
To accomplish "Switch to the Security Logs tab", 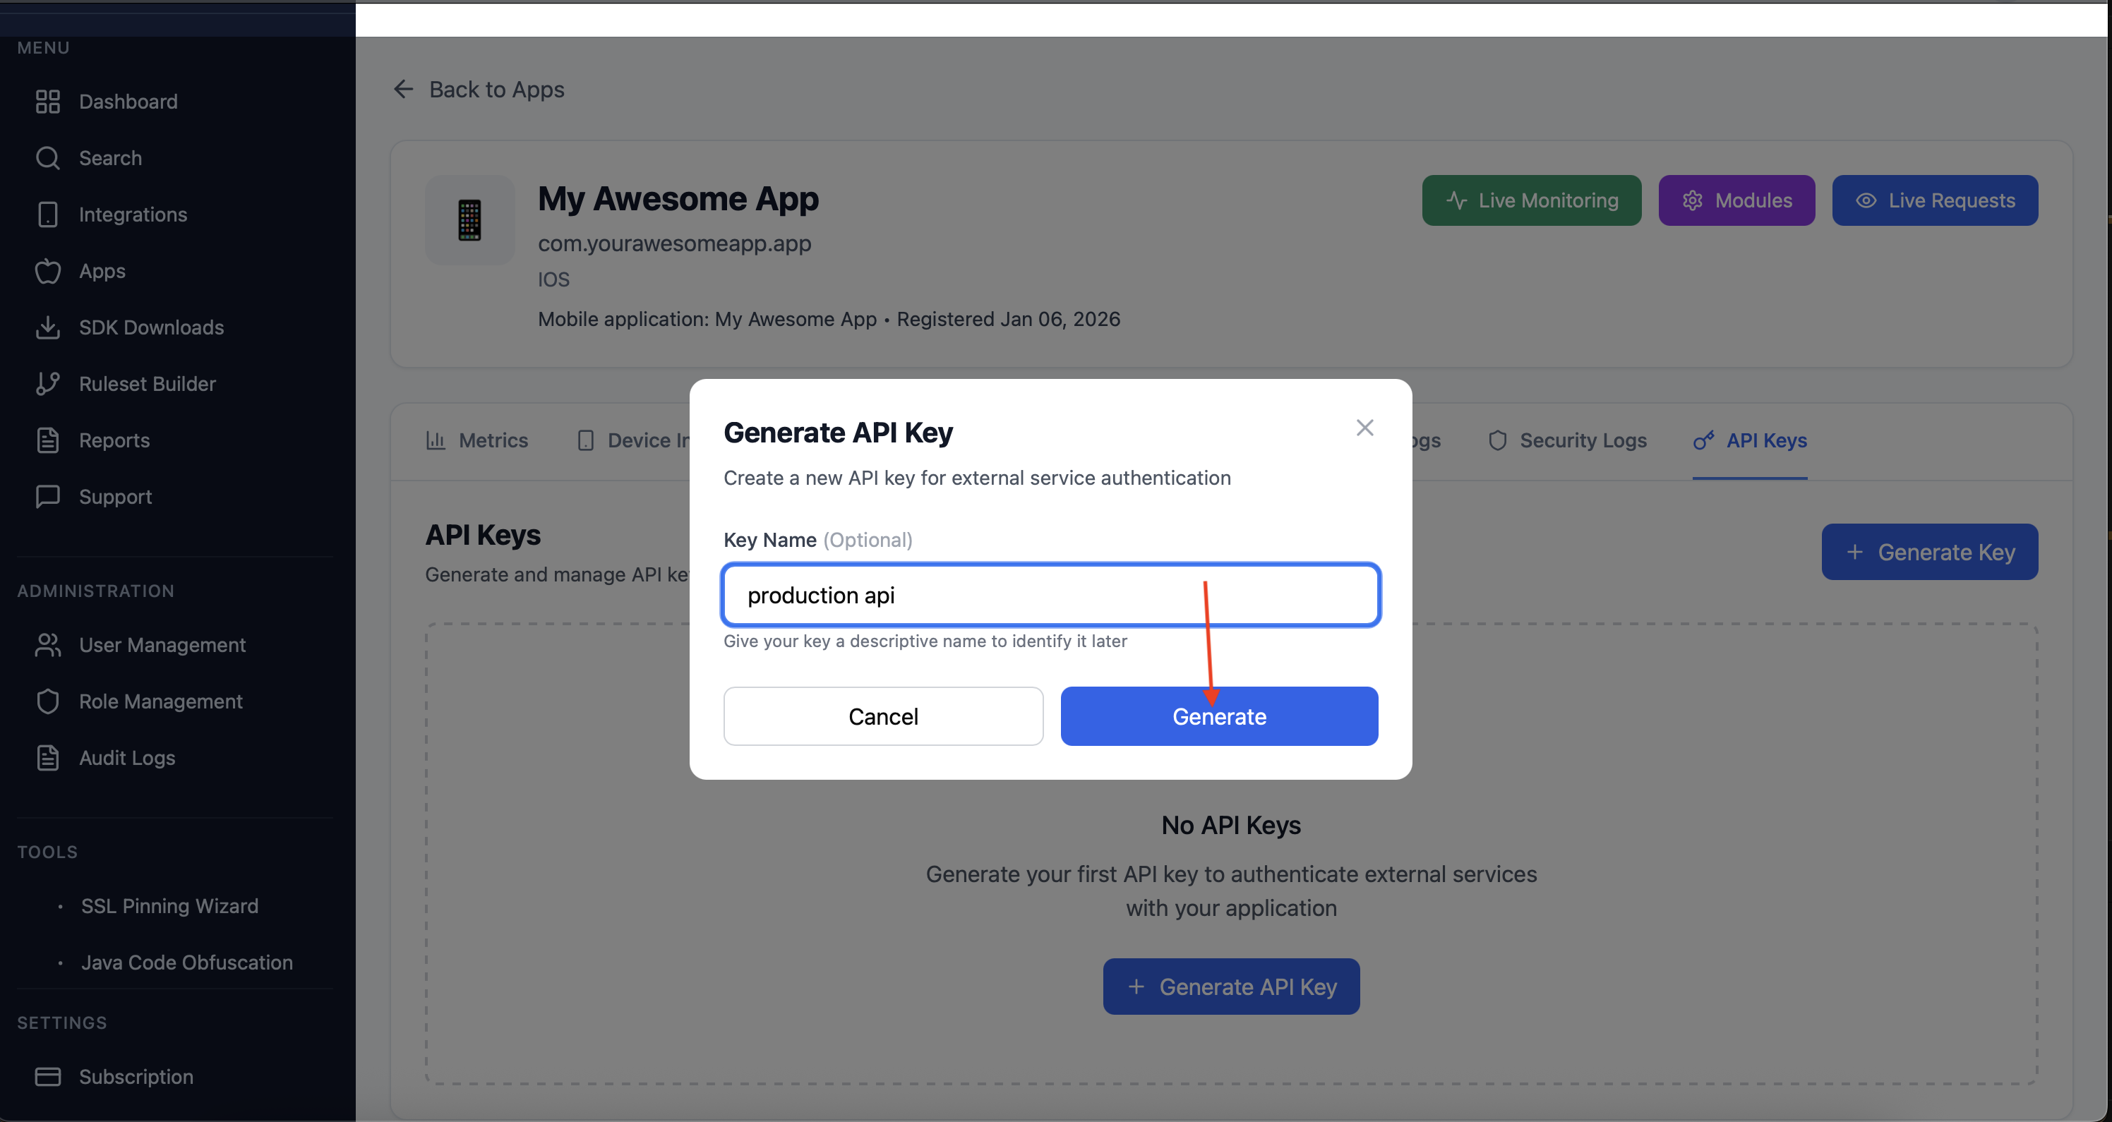I will (x=1567, y=441).
